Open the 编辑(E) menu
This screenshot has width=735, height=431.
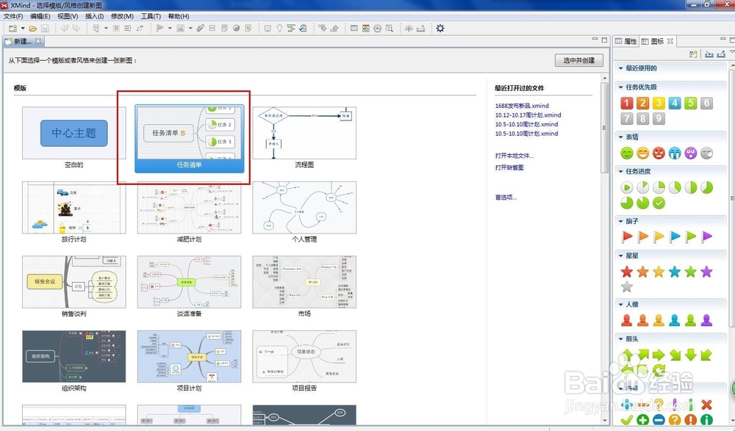pyautogui.click(x=40, y=16)
